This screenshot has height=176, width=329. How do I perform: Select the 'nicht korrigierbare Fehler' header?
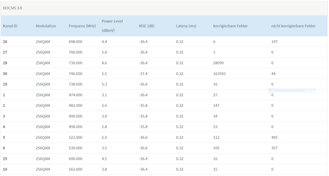(x=293, y=26)
